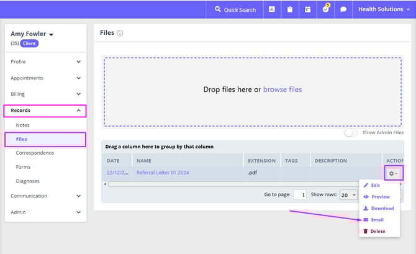Expand the Billing section in sidebar
This screenshot has width=416, height=254.
coord(45,94)
